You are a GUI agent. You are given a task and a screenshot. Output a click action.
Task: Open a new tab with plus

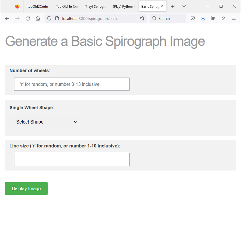[173, 6]
